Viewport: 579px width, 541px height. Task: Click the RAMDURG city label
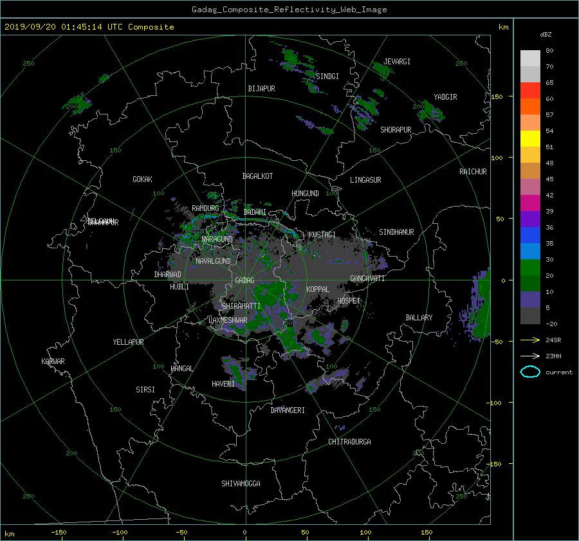(x=205, y=208)
